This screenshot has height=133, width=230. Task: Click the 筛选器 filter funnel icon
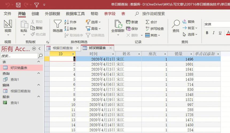[x=58, y=24]
